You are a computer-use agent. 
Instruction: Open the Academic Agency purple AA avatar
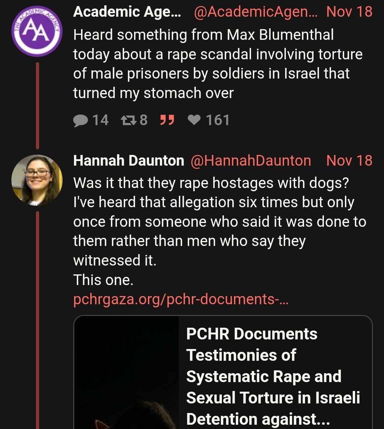coord(37,31)
